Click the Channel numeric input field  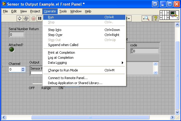[15, 69]
